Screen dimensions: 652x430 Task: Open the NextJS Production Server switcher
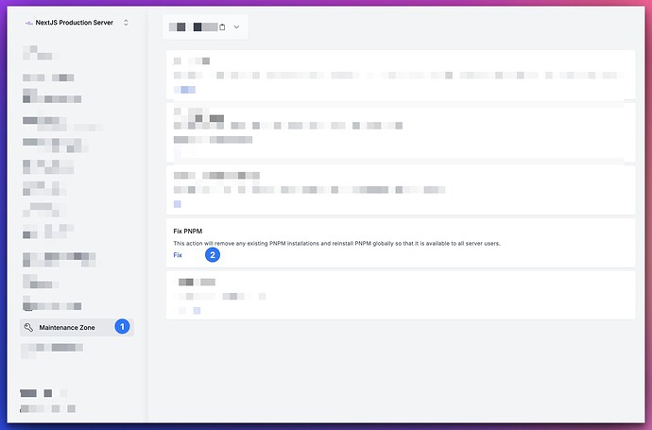tap(77, 23)
